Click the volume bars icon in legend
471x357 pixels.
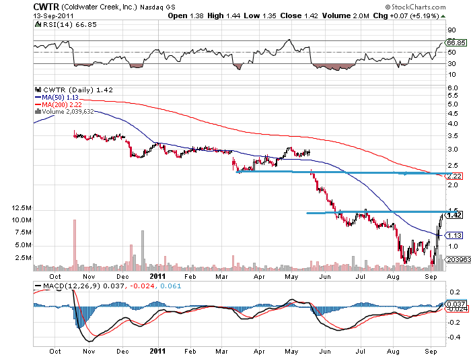tap(38, 112)
